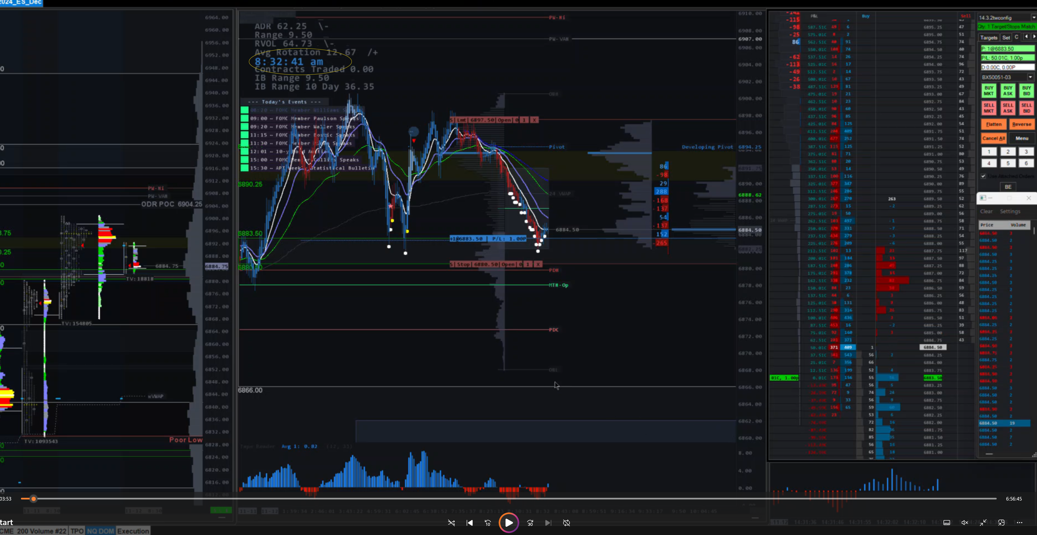Image resolution: width=1037 pixels, height=535 pixels.
Task: Exit full screen mode
Action: click(x=983, y=523)
